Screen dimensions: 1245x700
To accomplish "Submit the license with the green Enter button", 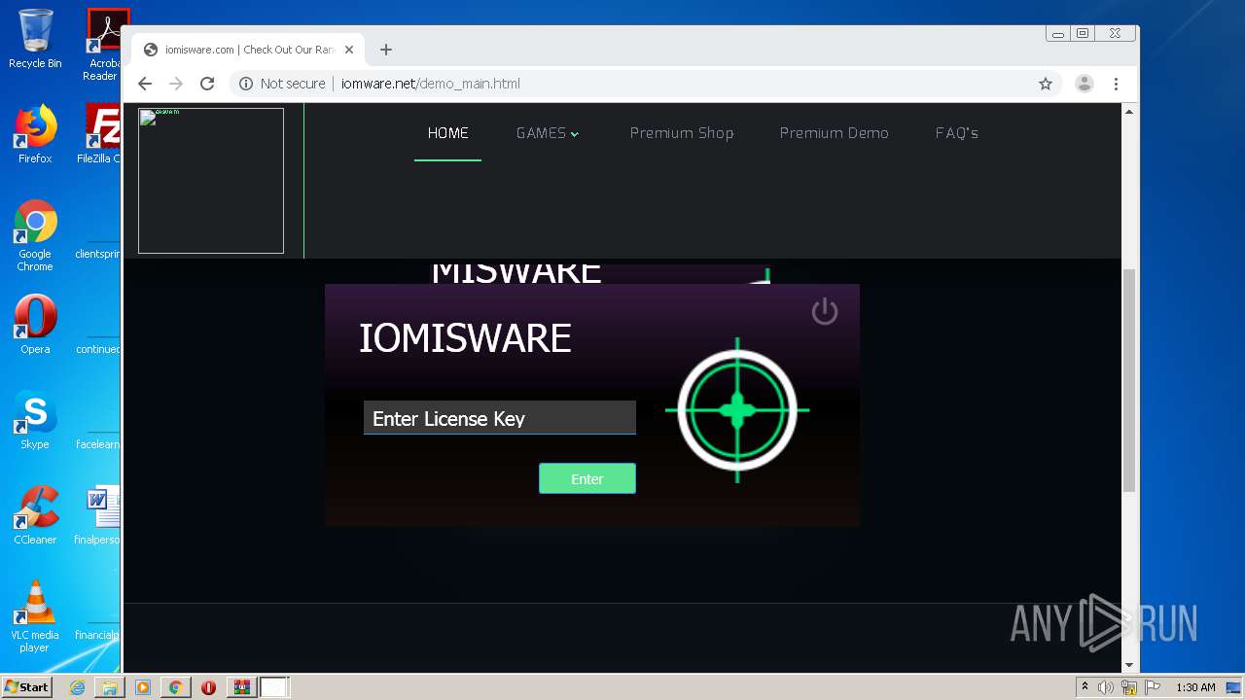I will coord(587,478).
